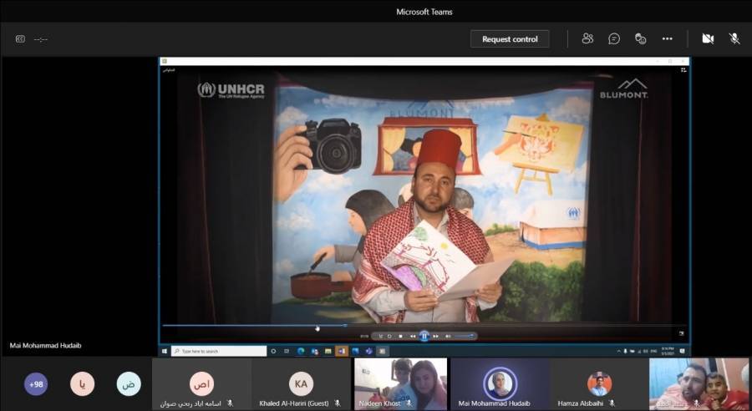This screenshot has height=411, width=752.
Task: Open the meeting chat
Action: 614,38
